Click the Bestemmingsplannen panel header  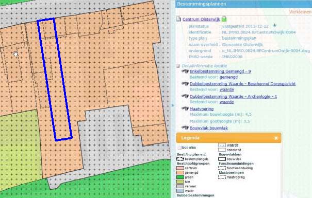[x=243, y=4]
